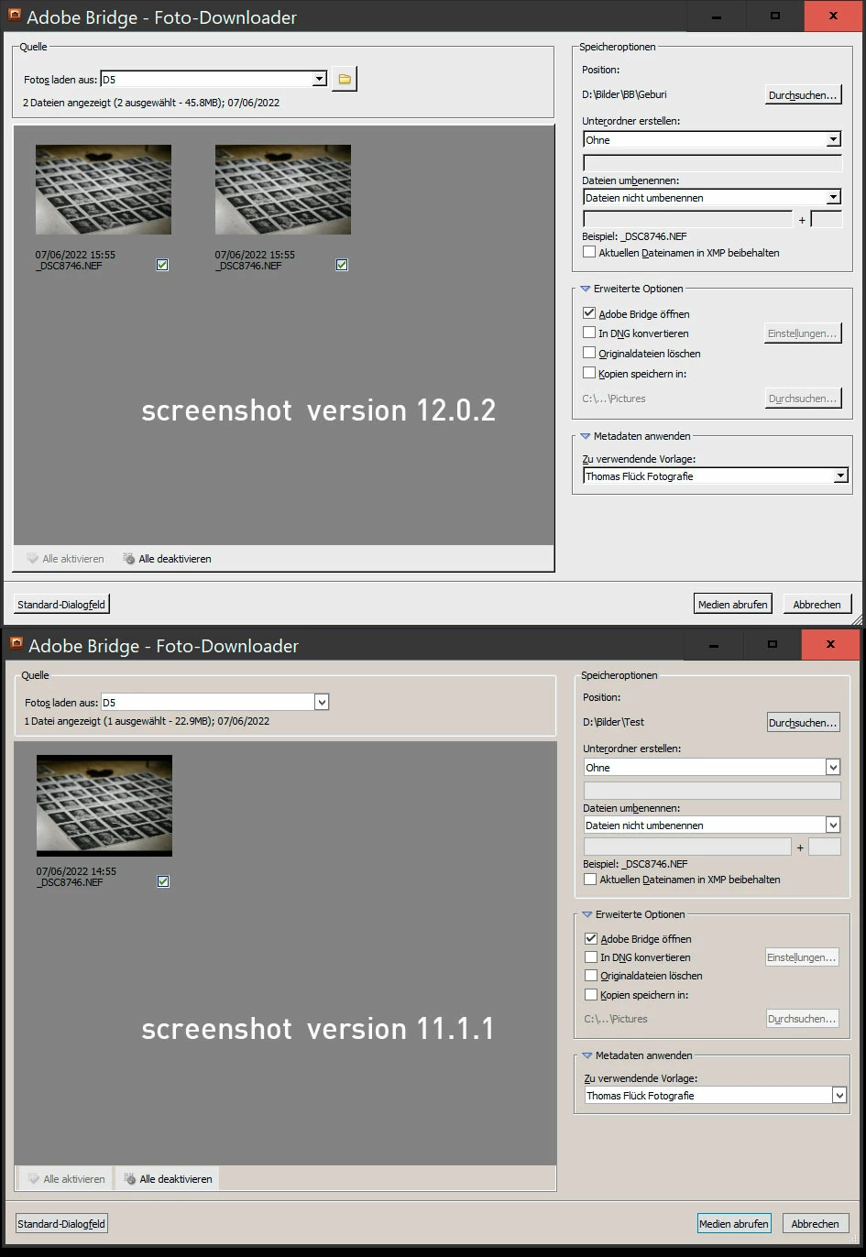Click the wide rename text field in version 11.1.1 window

tap(687, 847)
